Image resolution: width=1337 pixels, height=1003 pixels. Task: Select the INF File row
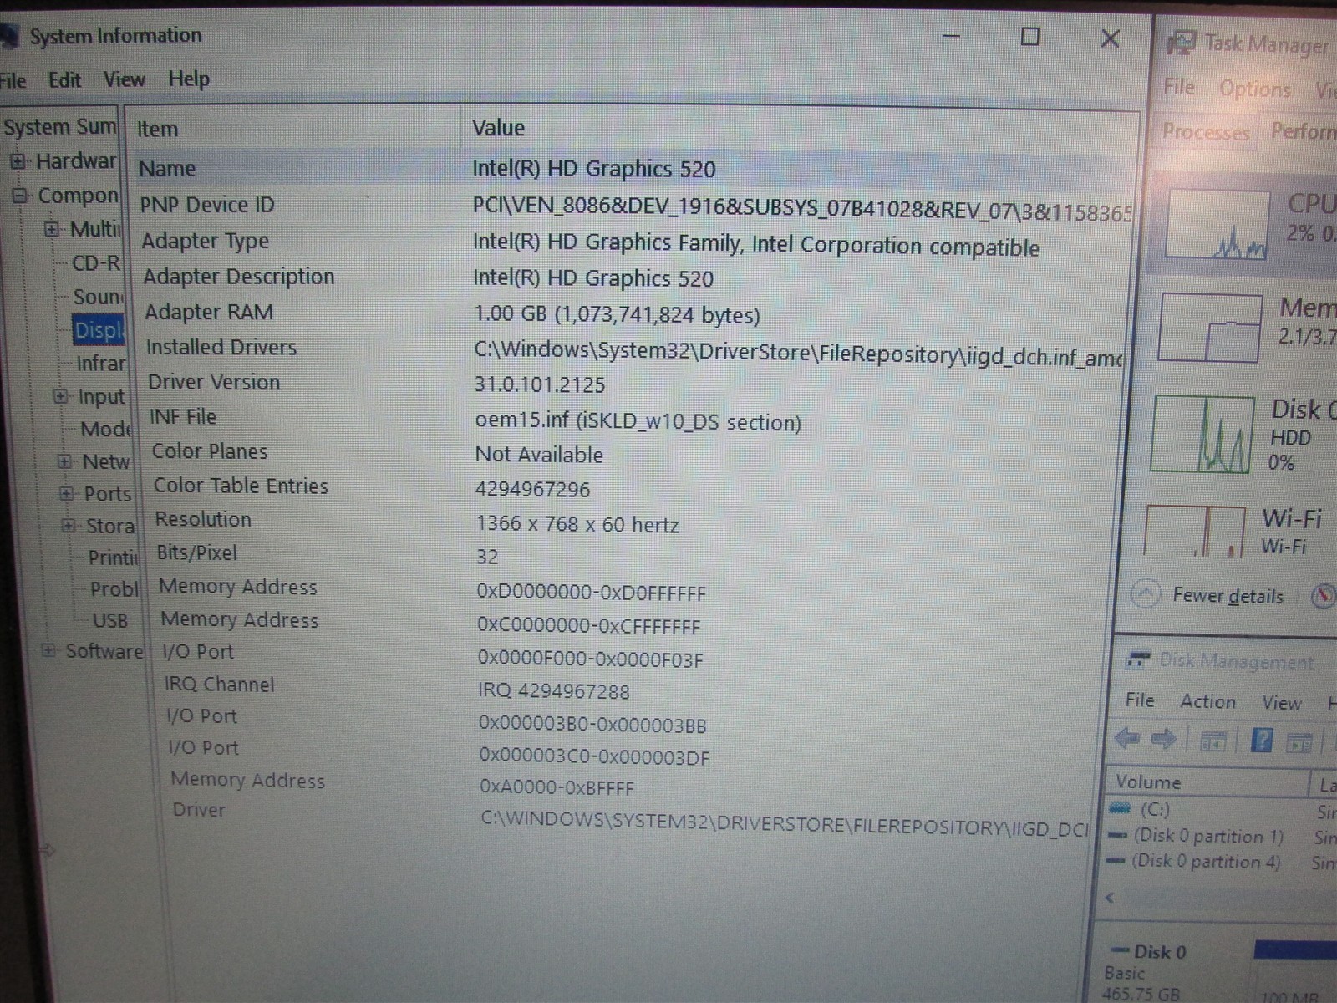(x=635, y=419)
